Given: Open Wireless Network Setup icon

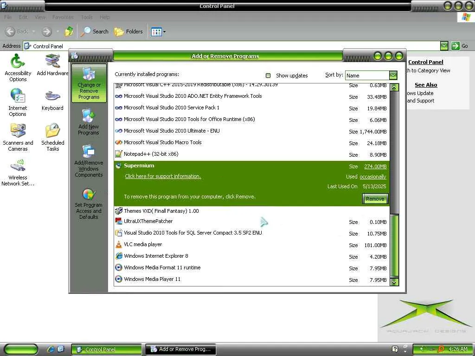Looking at the screenshot, I should point(18,172).
